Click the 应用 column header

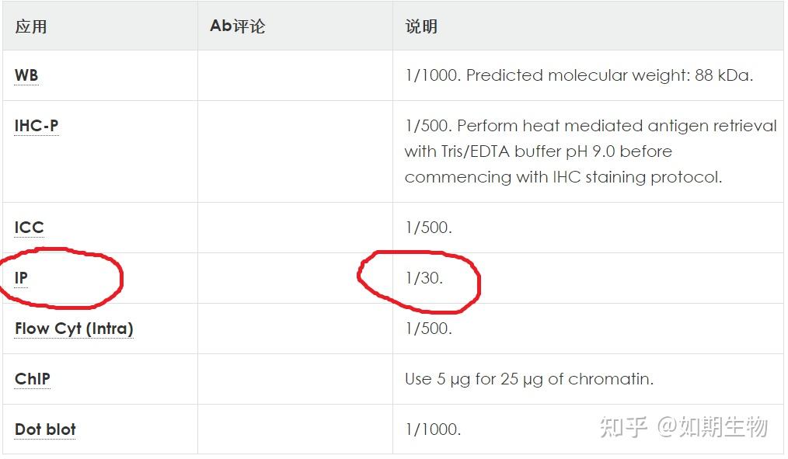[31, 26]
